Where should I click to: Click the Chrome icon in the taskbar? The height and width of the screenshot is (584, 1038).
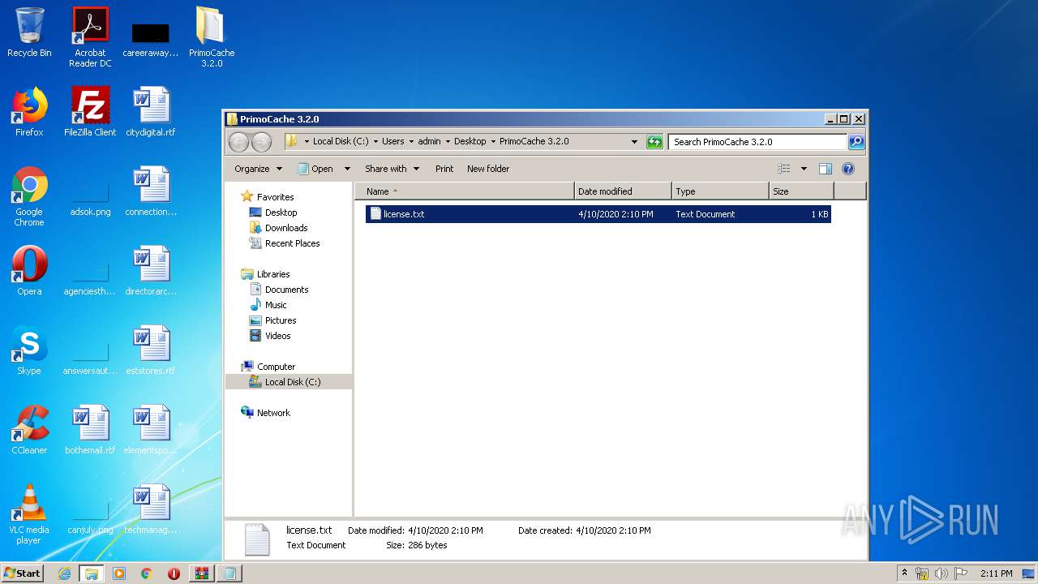[x=146, y=573]
